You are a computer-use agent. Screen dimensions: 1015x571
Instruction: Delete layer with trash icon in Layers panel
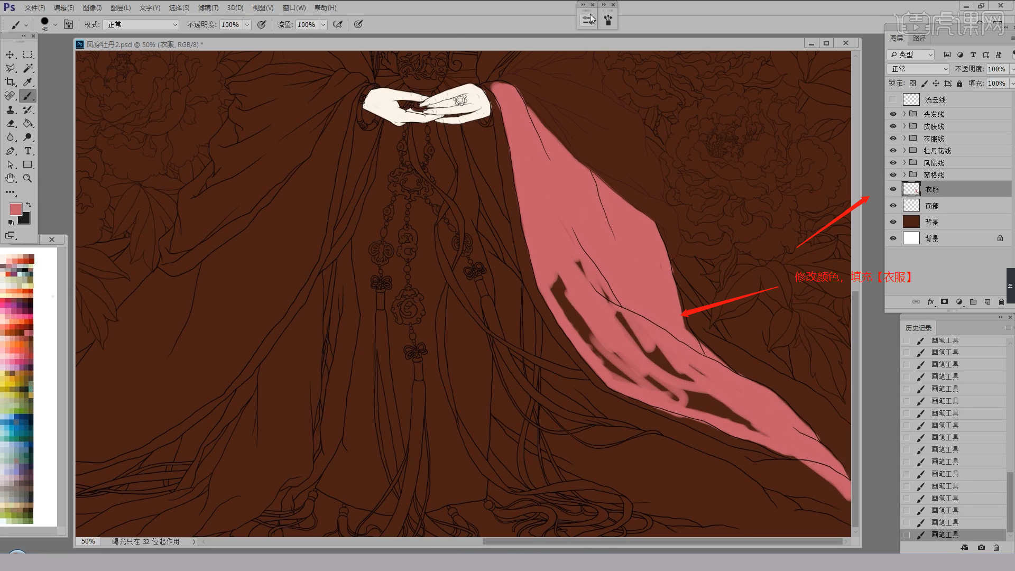(1001, 302)
